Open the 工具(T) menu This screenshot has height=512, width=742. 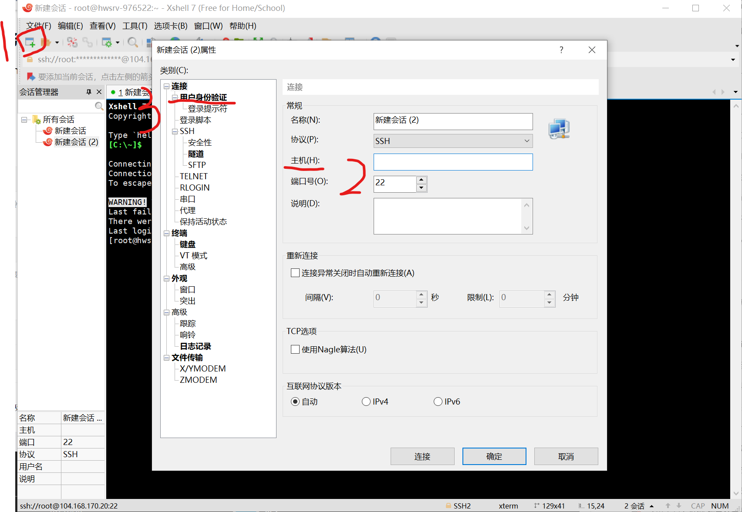point(134,26)
